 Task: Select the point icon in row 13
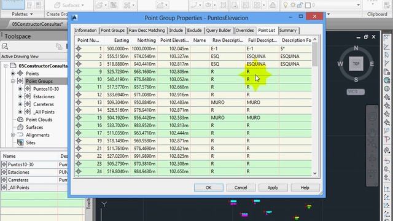coord(79,103)
